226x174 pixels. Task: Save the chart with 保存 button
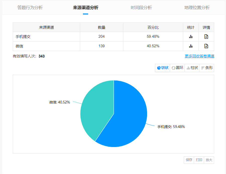(x=189, y=160)
